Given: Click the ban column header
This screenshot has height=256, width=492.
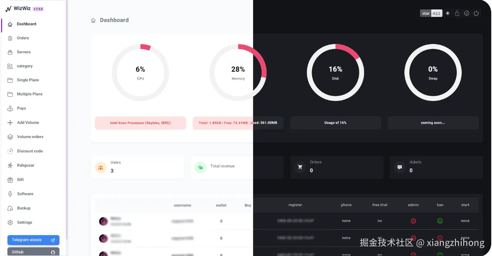Looking at the screenshot, I should pos(440,205).
